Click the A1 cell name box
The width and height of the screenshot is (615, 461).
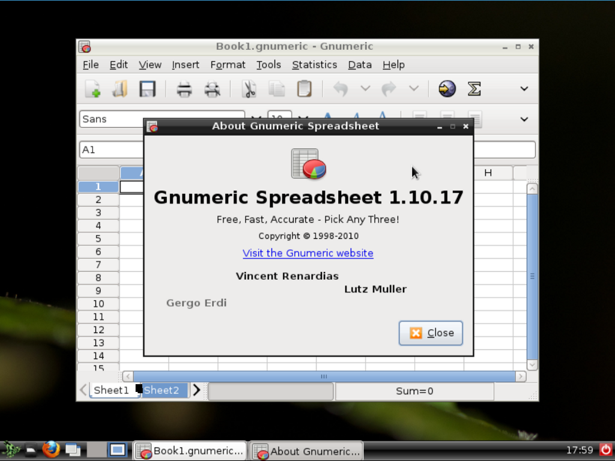point(112,149)
